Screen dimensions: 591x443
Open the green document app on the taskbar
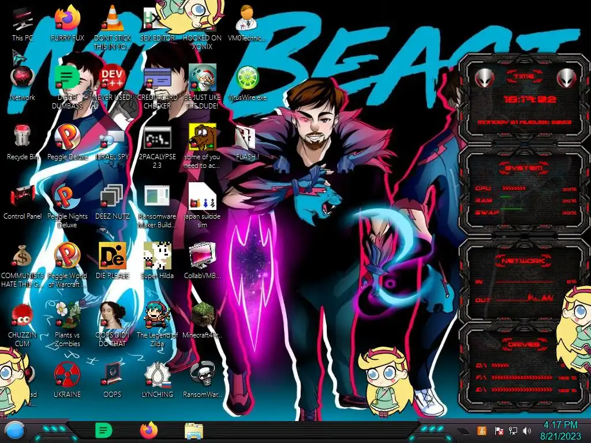(x=104, y=430)
